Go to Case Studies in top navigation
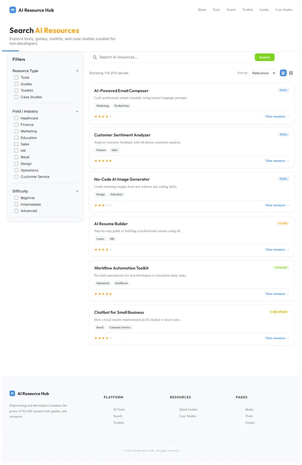The width and height of the screenshot is (302, 465). click(x=284, y=10)
